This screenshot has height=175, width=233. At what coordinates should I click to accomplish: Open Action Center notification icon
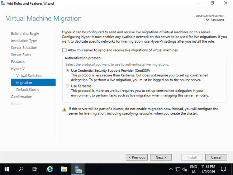coord(223,169)
